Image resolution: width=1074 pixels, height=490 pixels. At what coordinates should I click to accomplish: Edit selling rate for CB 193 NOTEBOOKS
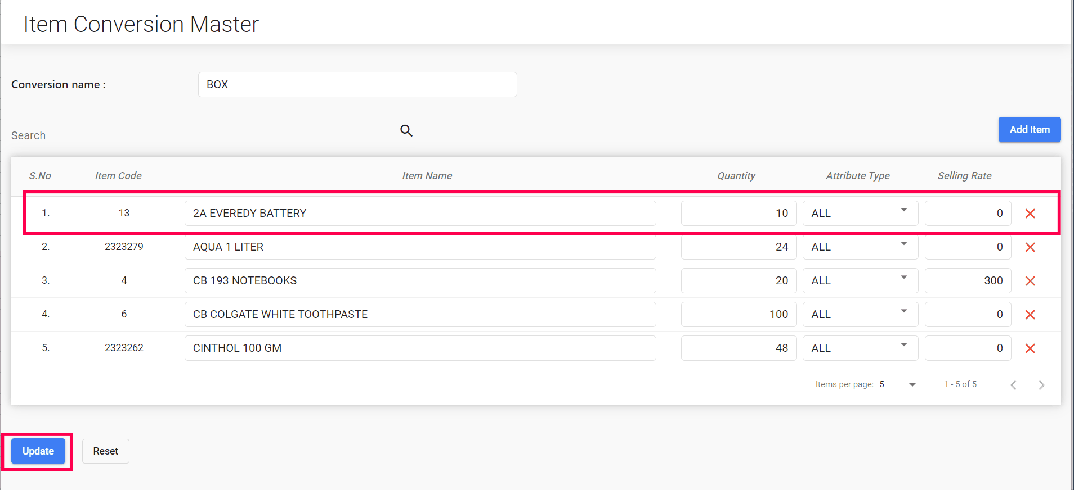tap(967, 281)
